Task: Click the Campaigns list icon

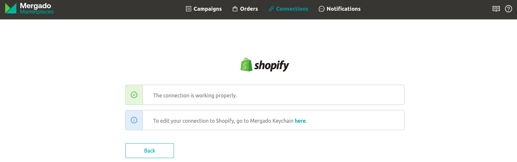Action: [189, 9]
